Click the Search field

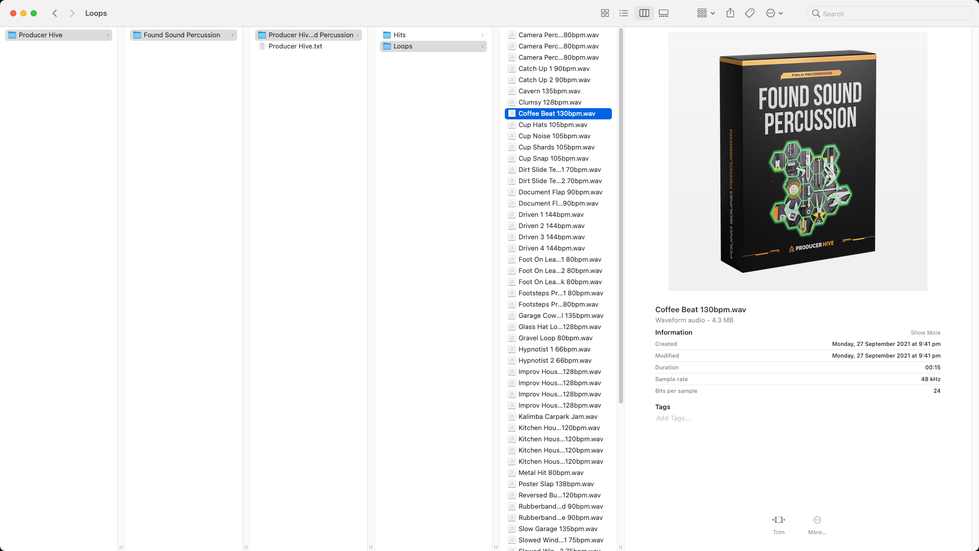point(890,14)
